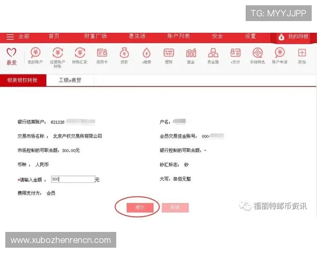Open the hamburger 全部 menu icon
Screen dimensions: 317x253
click(10, 37)
